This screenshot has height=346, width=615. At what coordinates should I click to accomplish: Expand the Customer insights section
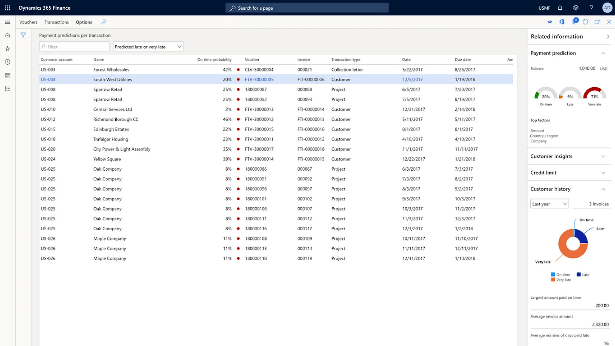[x=603, y=156]
